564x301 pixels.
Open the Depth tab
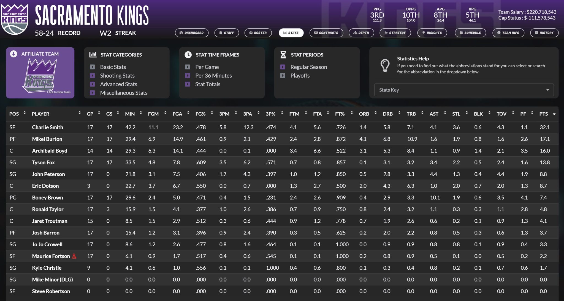[x=361, y=33]
